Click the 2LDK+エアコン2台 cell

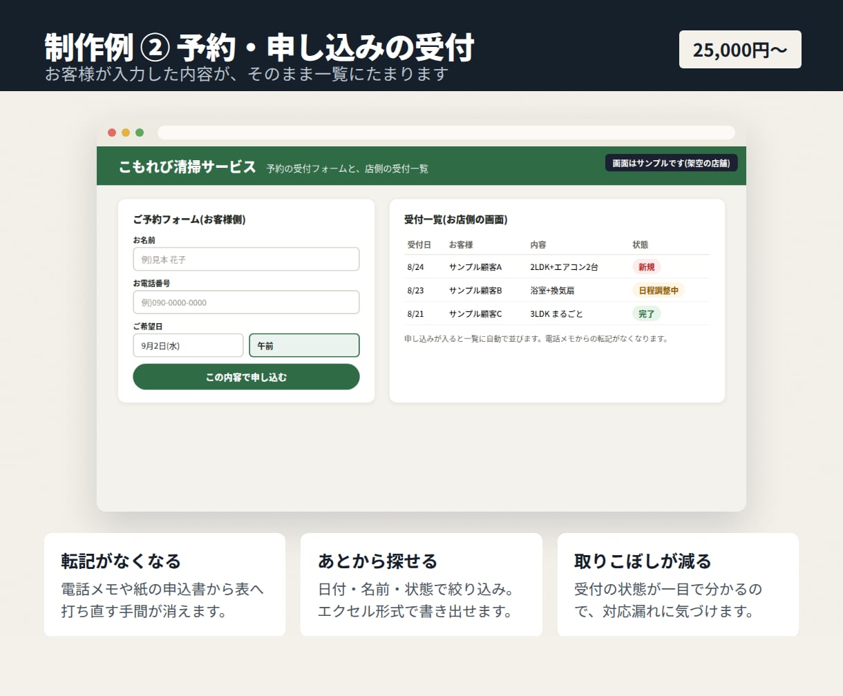[564, 267]
